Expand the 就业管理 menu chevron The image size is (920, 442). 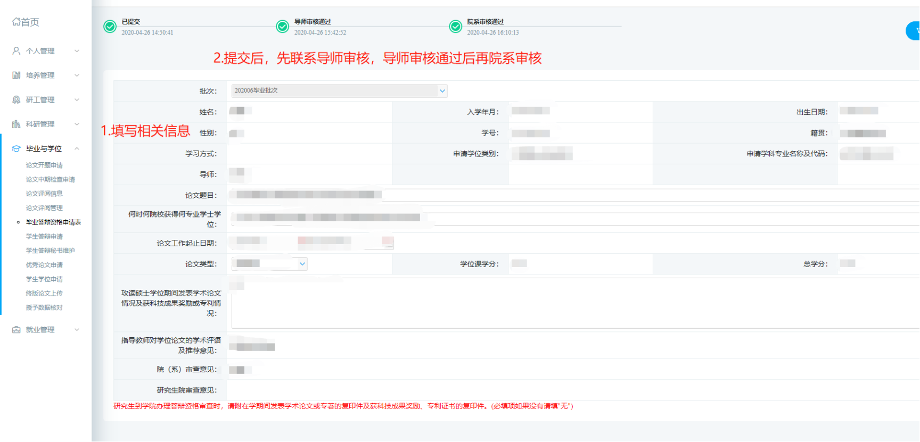[x=77, y=330]
